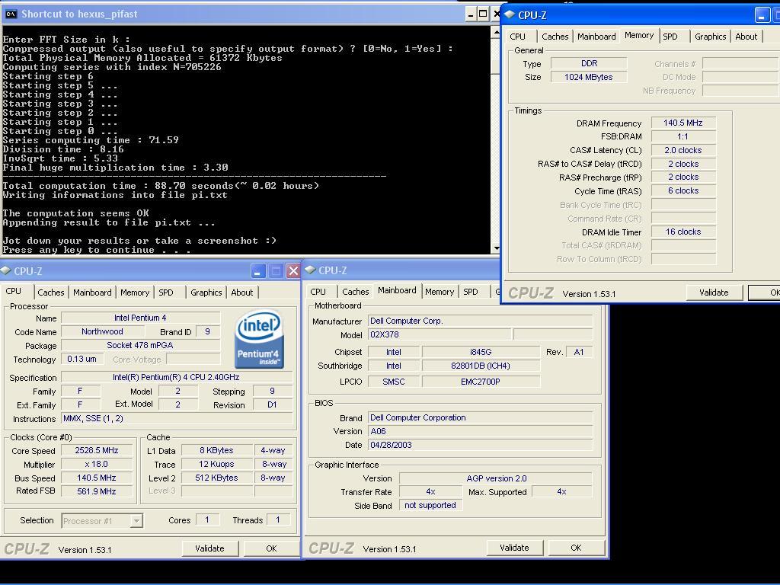The height and width of the screenshot is (585, 780).
Task: Click down arrow of console scrollbar
Action: pyautogui.click(x=496, y=248)
